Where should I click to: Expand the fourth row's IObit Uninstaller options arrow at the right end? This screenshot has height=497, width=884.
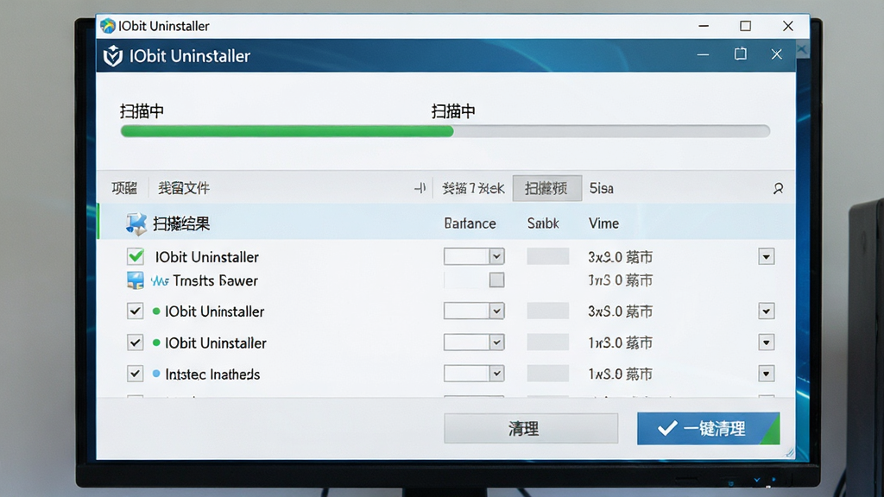click(x=767, y=343)
